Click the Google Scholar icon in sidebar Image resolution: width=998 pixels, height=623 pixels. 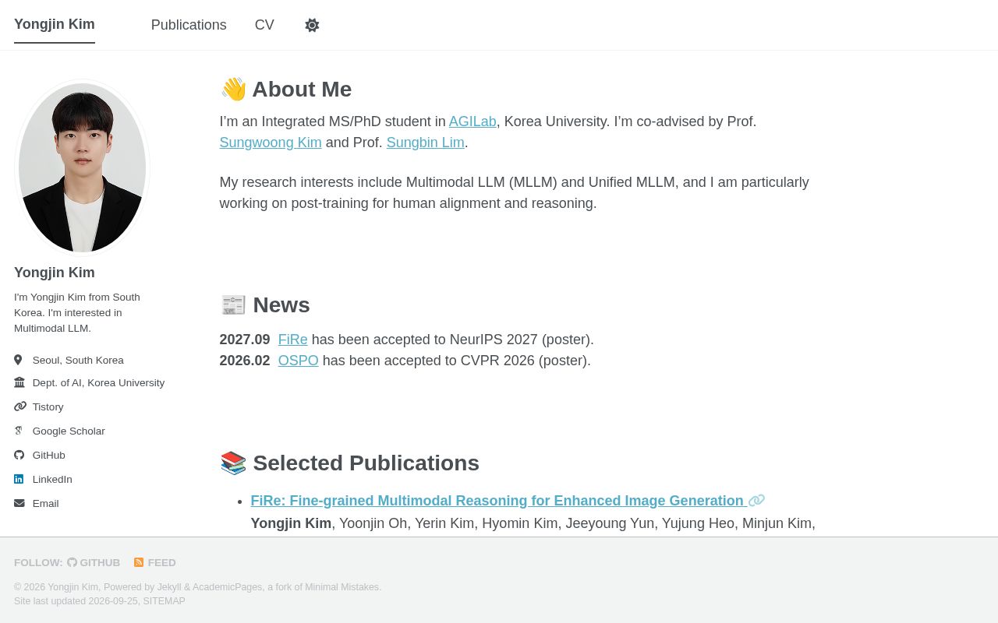(19, 431)
